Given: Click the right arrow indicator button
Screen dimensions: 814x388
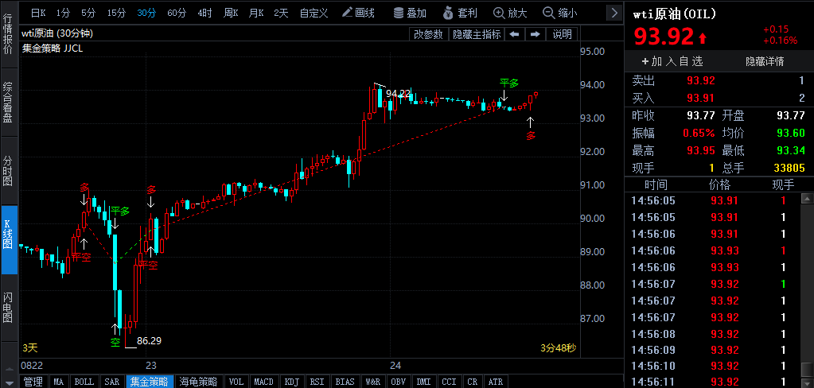Looking at the screenshot, I should pyautogui.click(x=536, y=34).
